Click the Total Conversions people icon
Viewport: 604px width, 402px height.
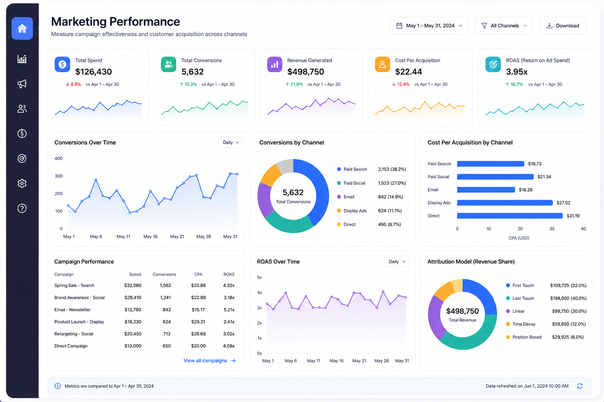click(169, 64)
